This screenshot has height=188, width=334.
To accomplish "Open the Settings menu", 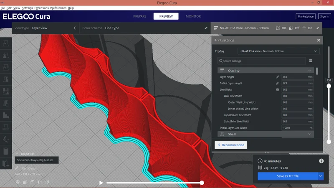I will (27, 8).
